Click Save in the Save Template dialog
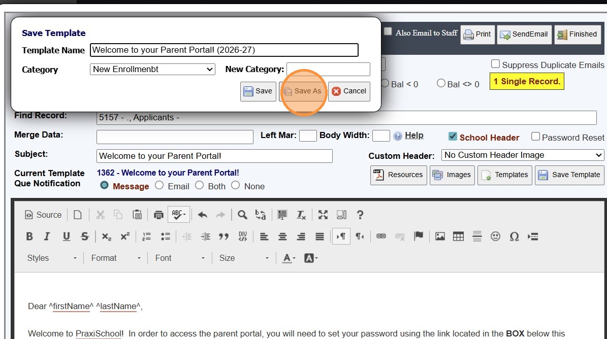The height and width of the screenshot is (339, 607). (258, 91)
